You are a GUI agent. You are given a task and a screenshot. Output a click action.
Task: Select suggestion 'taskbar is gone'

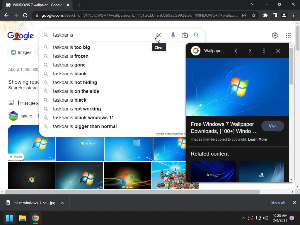[112, 65]
